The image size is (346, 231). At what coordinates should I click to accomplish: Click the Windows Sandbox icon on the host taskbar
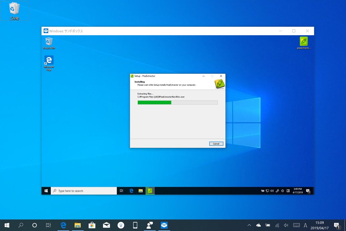click(164, 225)
